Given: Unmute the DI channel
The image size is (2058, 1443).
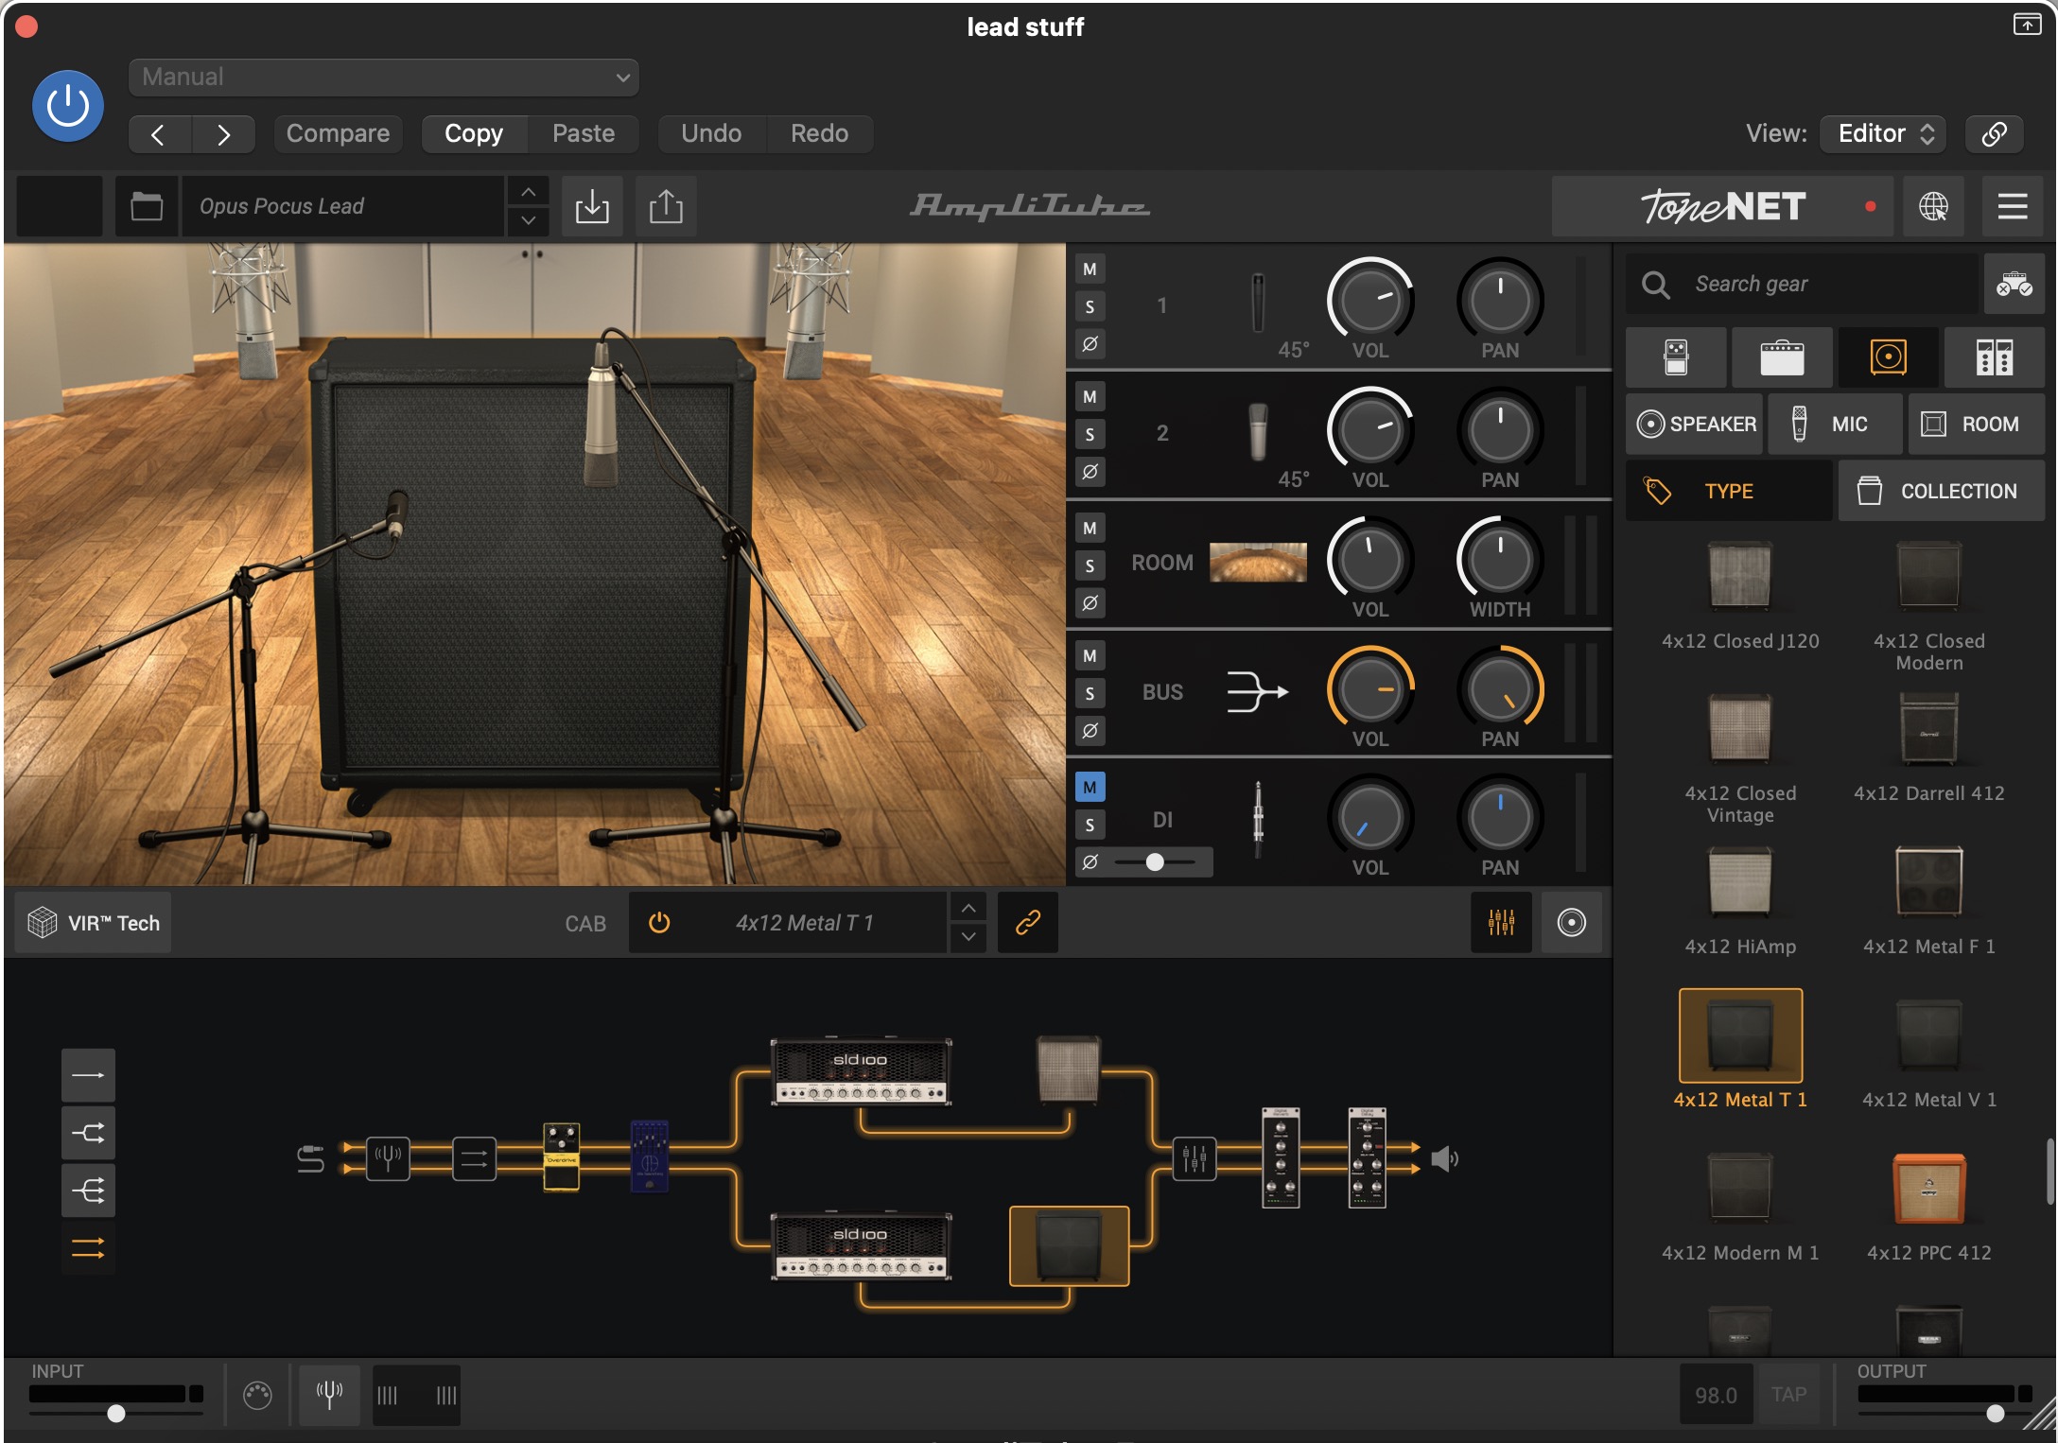Looking at the screenshot, I should tap(1090, 787).
